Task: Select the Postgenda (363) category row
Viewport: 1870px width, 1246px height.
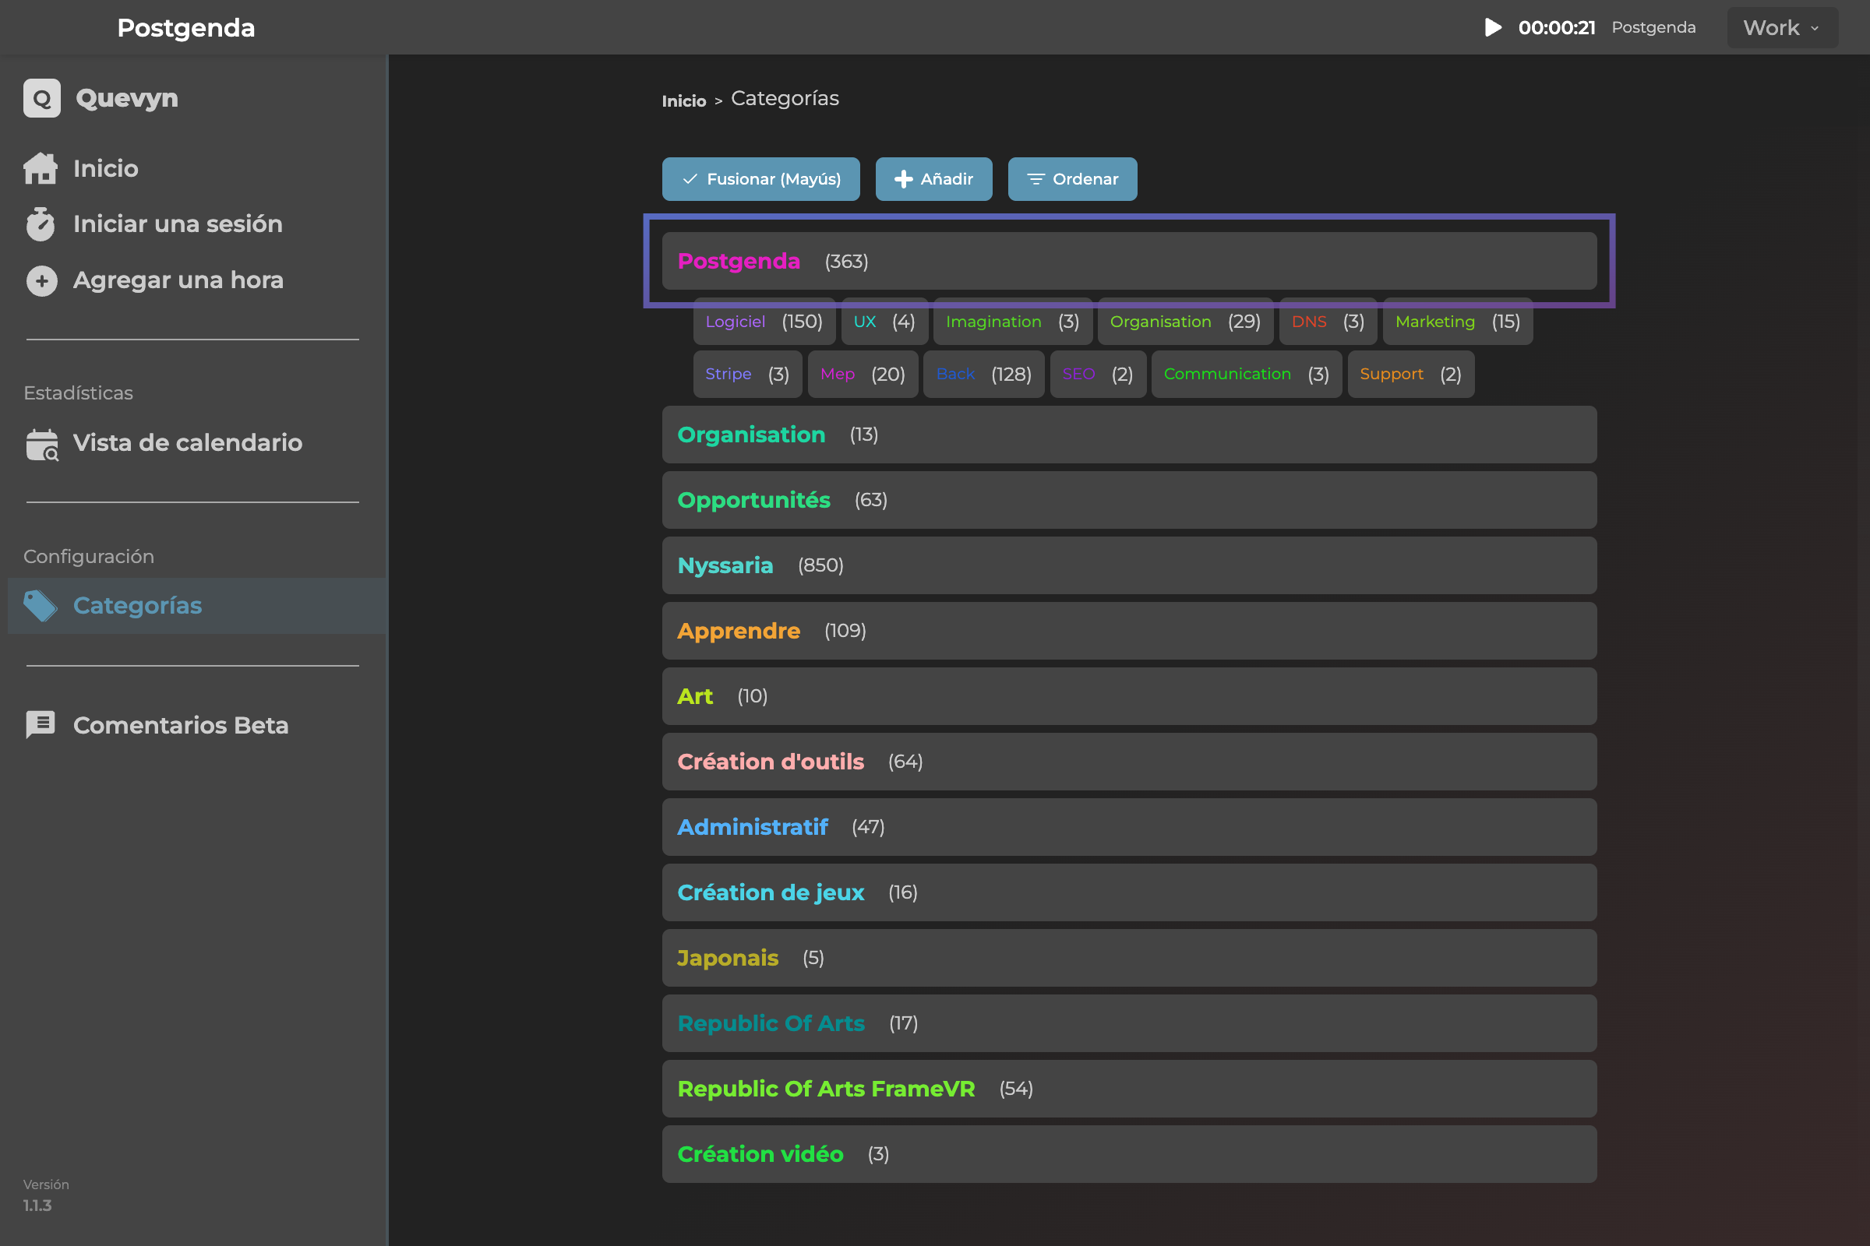Action: (1129, 262)
